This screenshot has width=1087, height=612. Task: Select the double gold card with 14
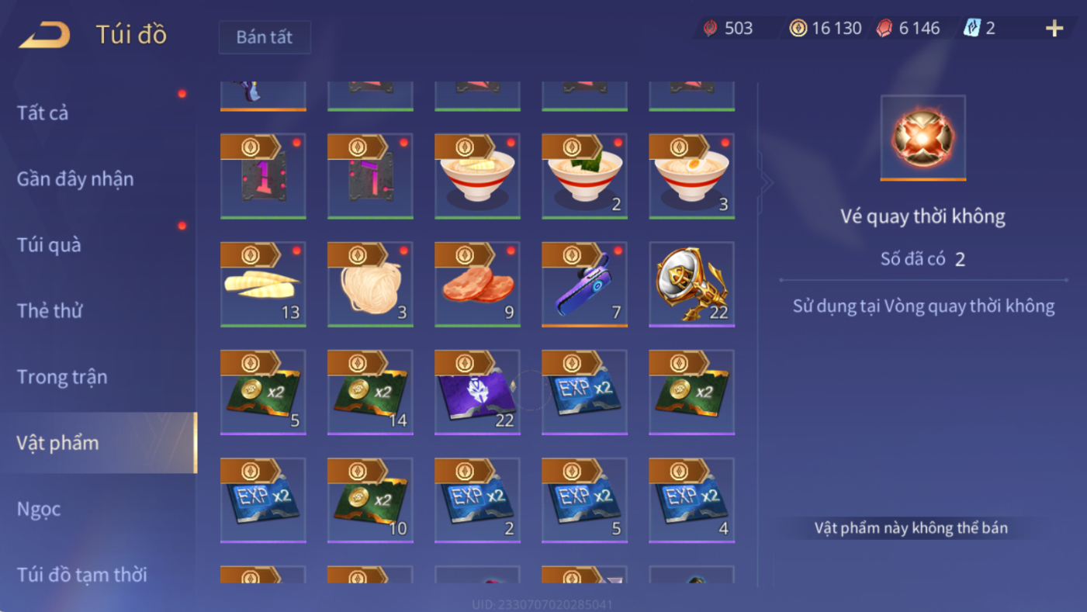[x=370, y=392]
